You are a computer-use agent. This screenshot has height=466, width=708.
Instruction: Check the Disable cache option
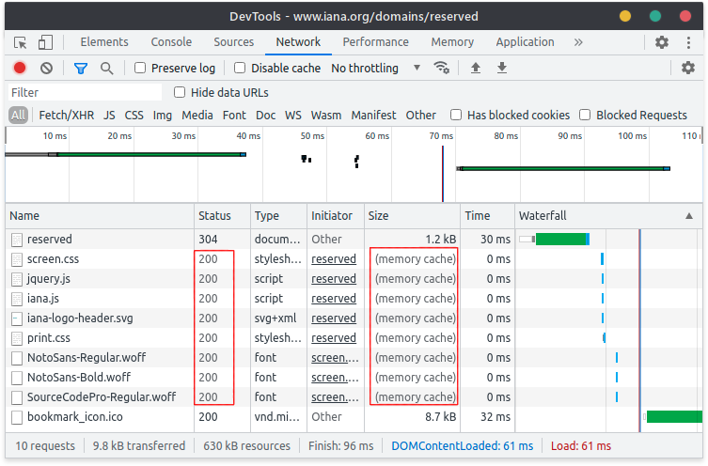[x=240, y=68]
